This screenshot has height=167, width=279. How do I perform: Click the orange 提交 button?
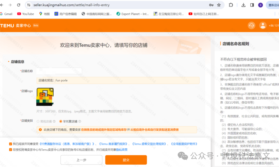click(x=126, y=160)
